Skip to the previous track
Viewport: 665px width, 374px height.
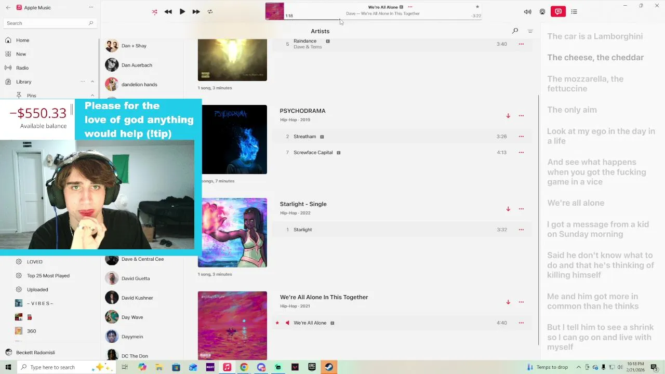pyautogui.click(x=168, y=11)
